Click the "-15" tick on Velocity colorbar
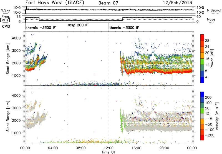The height and width of the screenshot is (154, 222). (209, 119)
